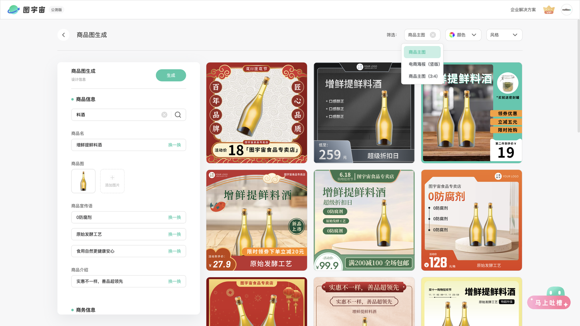Screen dimensions: 580x326
Task: Select 商品主图（3:4）in the dropdown list
Action: coord(422,76)
